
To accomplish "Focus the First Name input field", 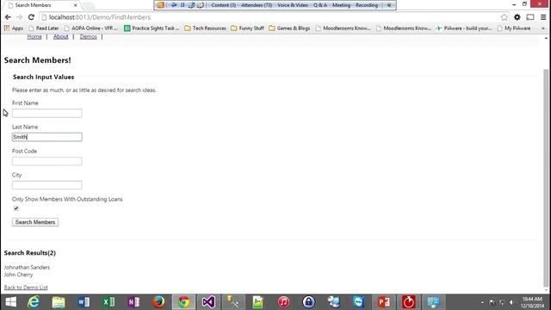I will pos(47,113).
